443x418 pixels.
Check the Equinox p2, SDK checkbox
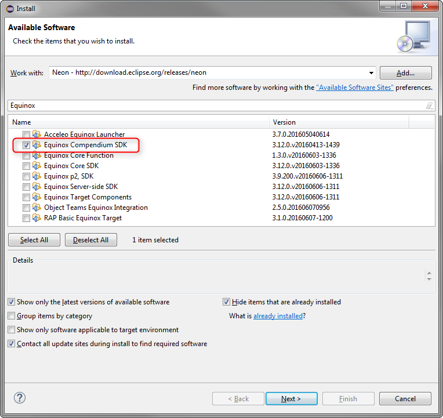pyautogui.click(x=26, y=176)
